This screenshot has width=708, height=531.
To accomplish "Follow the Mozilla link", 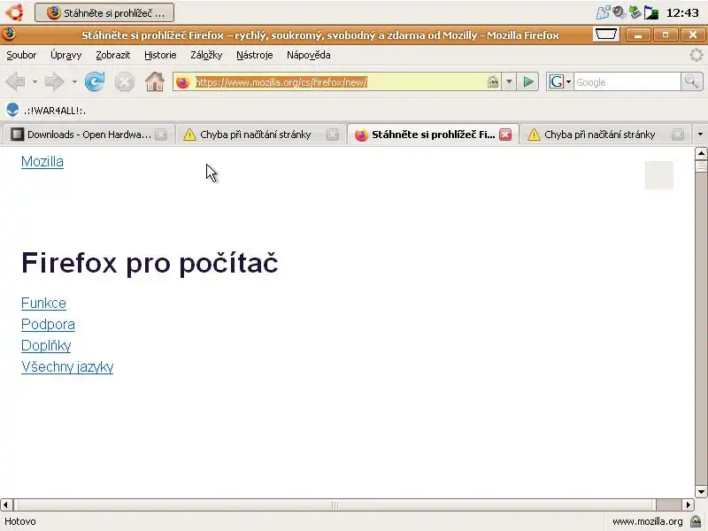I will 42,162.
